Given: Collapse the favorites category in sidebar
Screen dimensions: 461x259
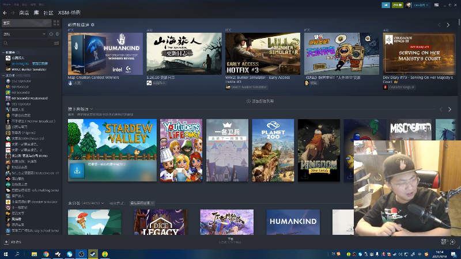Looking at the screenshot, I should pyautogui.click(x=3, y=52).
